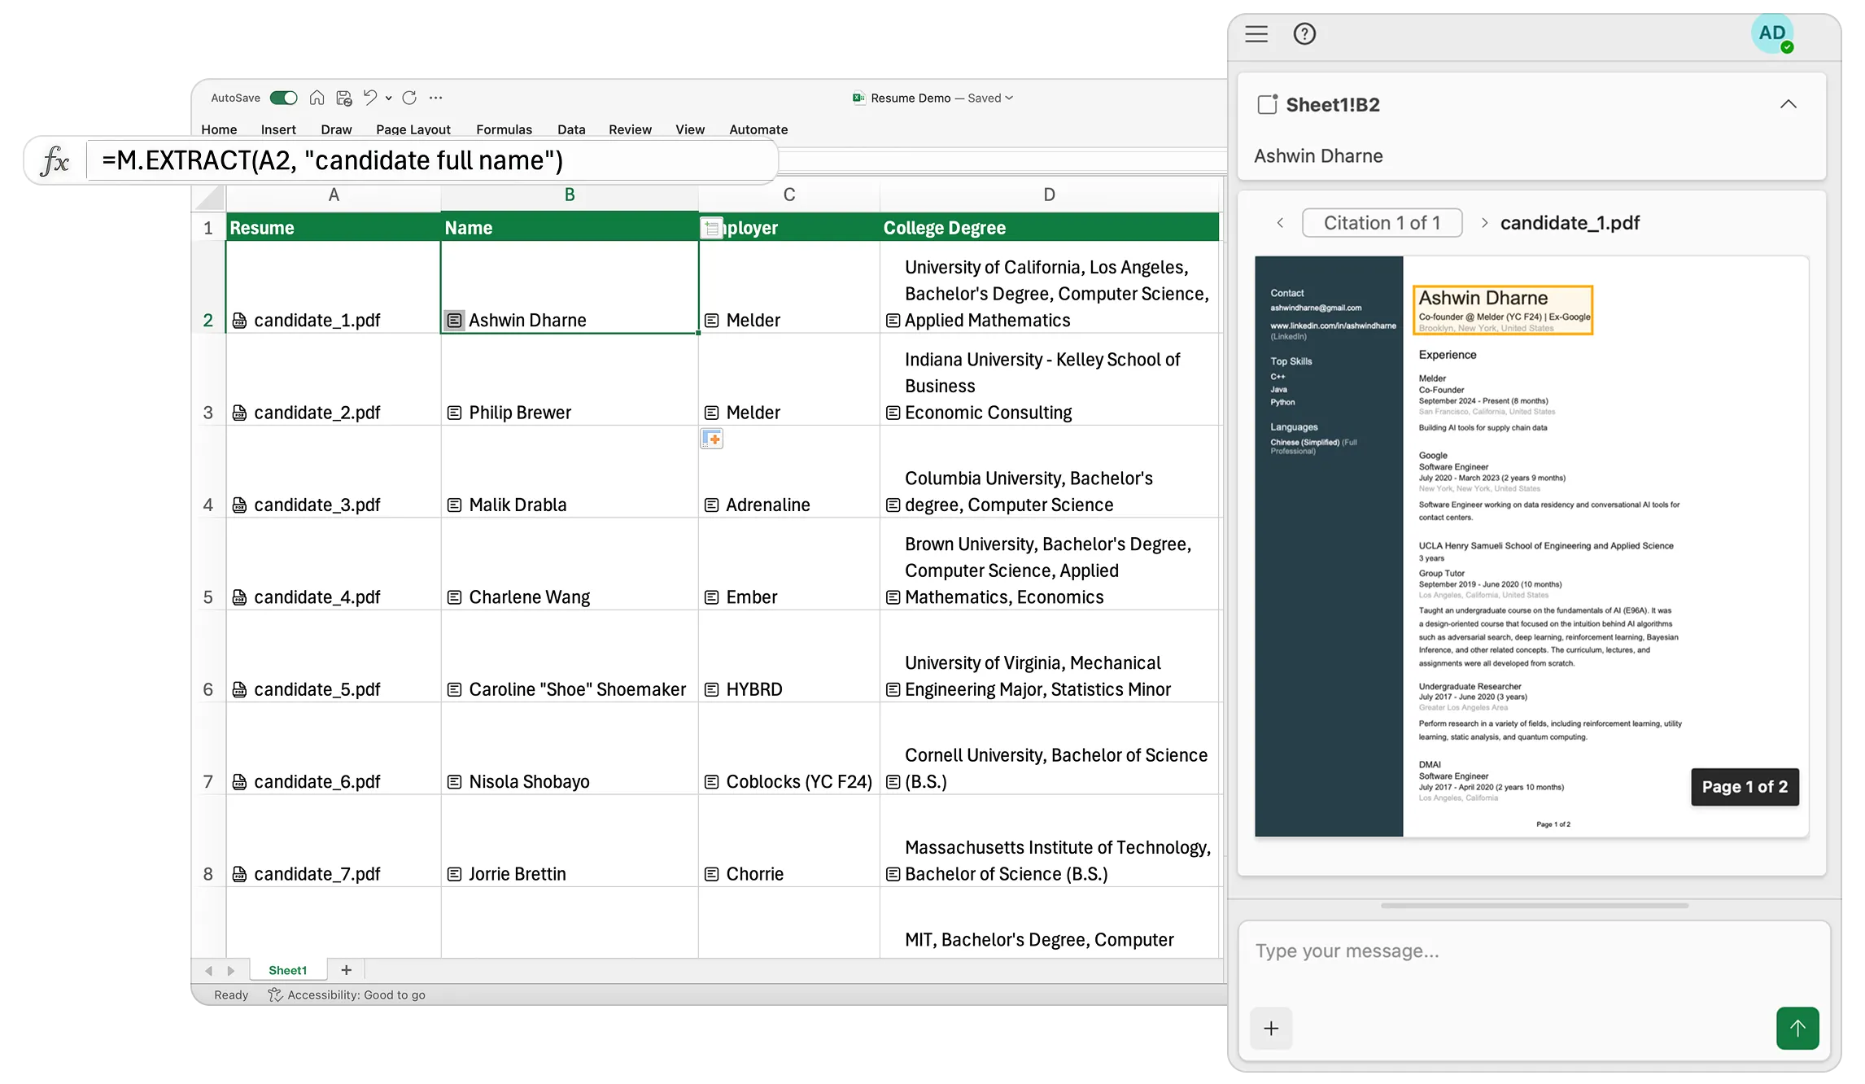
Task: Select the Caroline "Shoe" Shoemaker cell
Action: (570, 656)
